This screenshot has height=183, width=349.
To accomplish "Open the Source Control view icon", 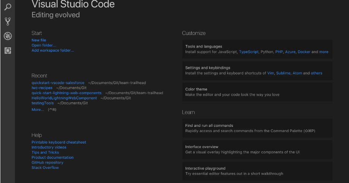I will [x=8, y=21].
